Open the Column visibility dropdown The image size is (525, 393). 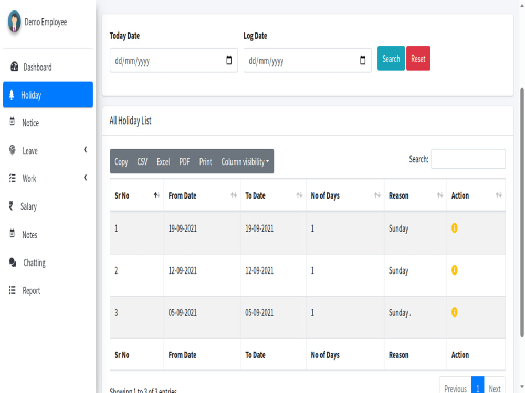click(x=245, y=161)
